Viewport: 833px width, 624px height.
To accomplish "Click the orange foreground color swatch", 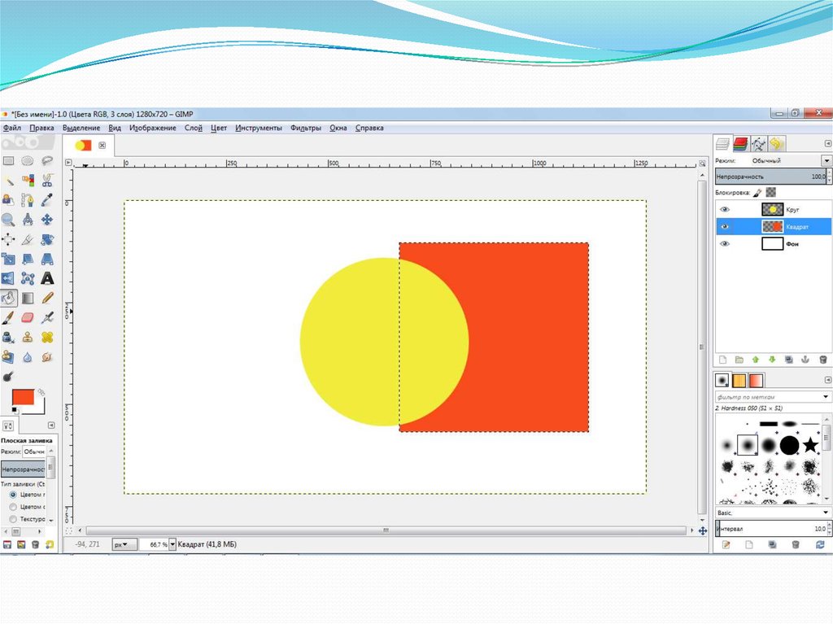I will click(x=22, y=397).
